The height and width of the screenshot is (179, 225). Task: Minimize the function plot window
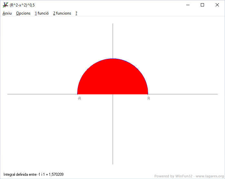point(187,5)
